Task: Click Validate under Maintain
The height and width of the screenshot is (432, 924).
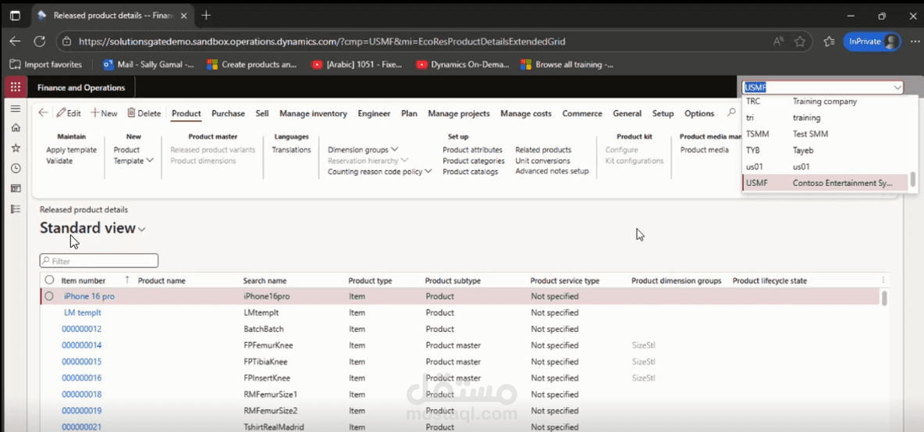Action: point(59,160)
